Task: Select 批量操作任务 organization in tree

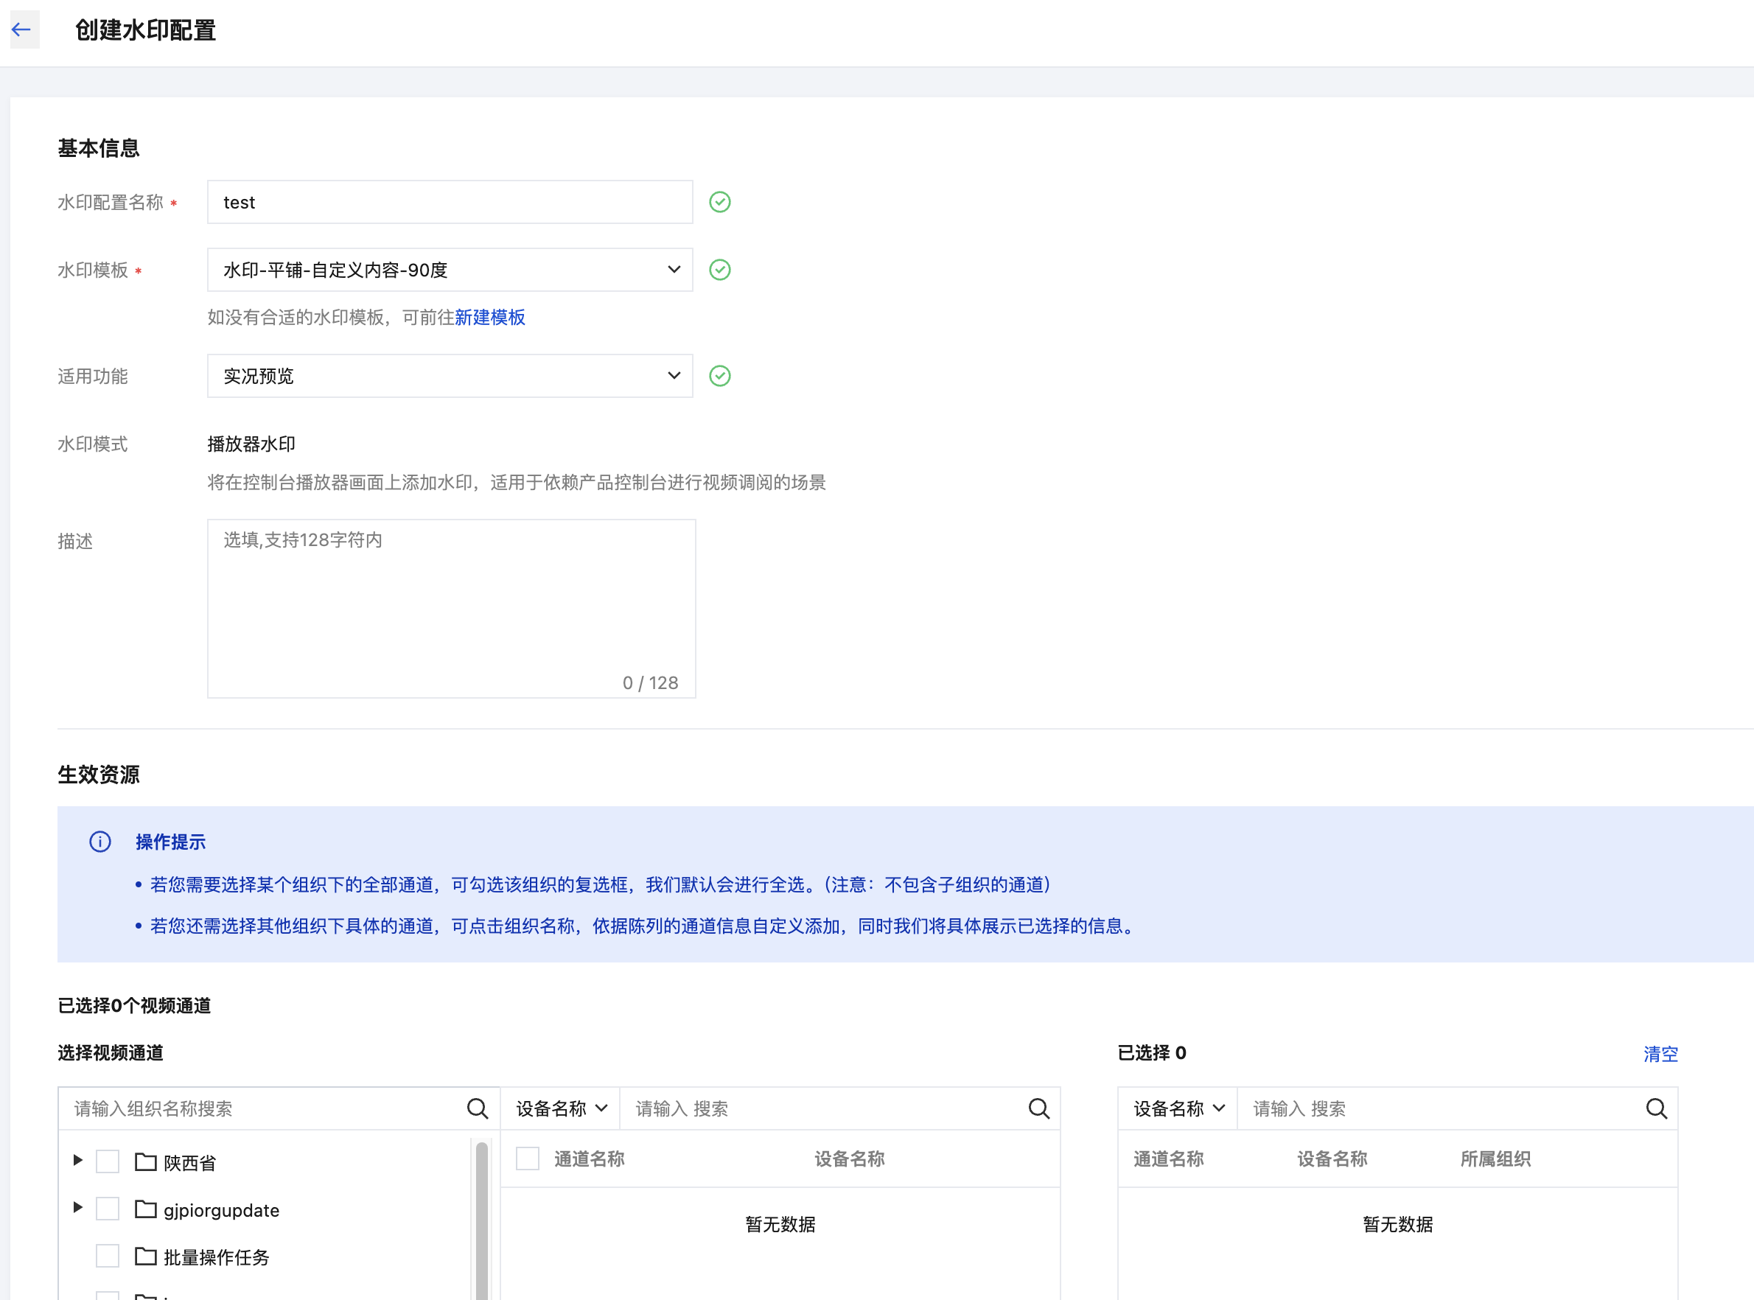Action: (x=217, y=1257)
